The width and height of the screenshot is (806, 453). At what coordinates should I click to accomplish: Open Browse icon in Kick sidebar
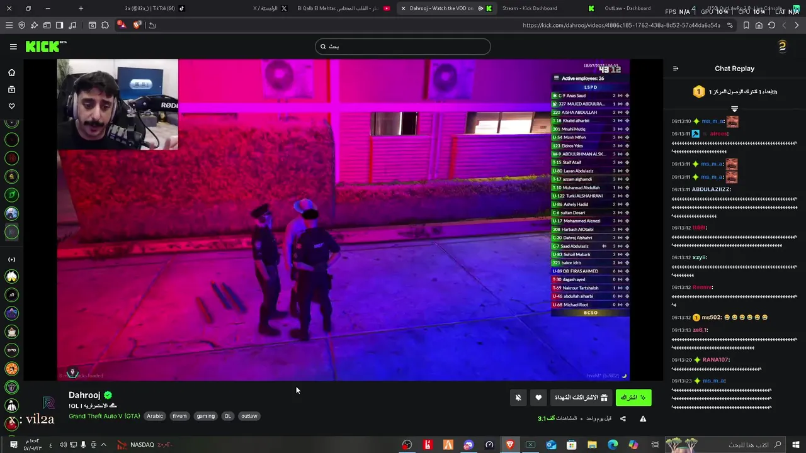11,89
